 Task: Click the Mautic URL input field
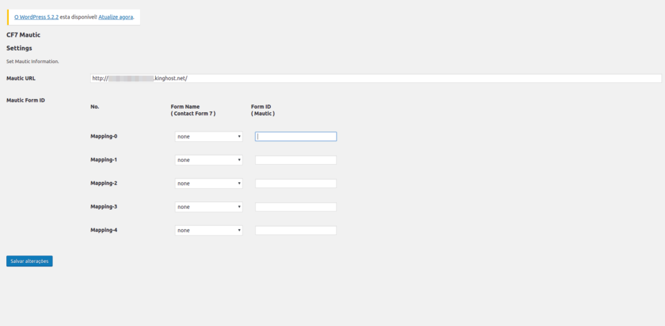point(375,78)
